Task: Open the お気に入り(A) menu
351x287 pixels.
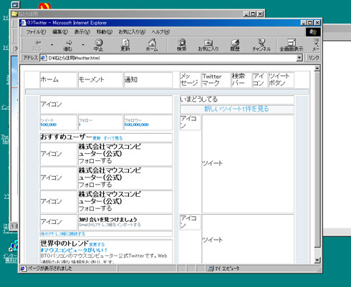Action: [132, 32]
